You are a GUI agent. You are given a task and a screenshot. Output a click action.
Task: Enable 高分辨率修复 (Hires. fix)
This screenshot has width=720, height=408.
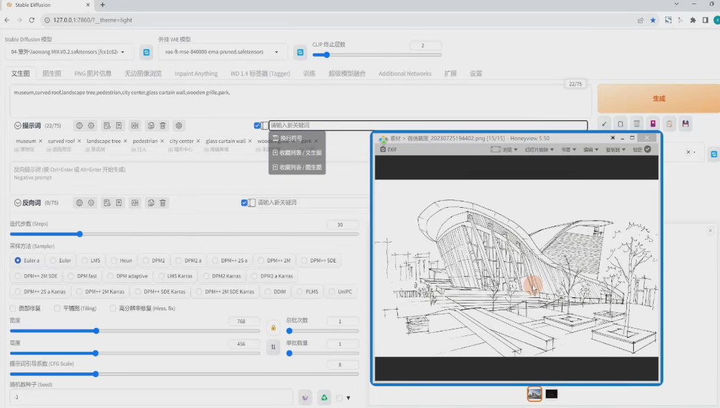[113, 308]
